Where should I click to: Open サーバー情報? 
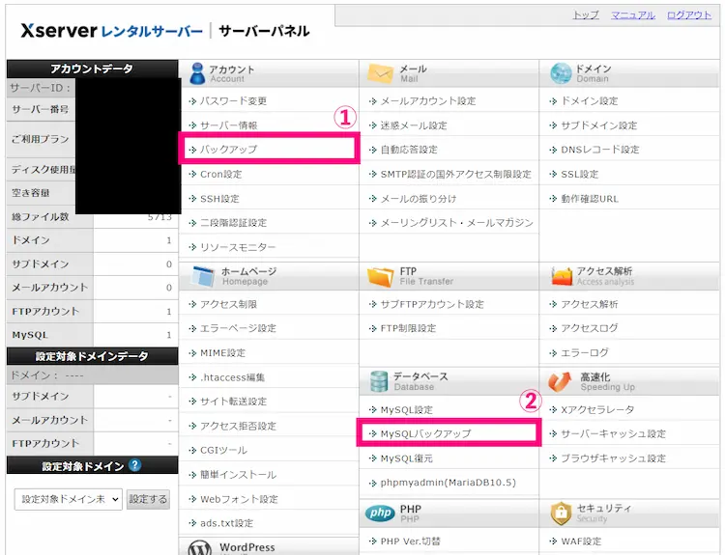click(x=228, y=125)
